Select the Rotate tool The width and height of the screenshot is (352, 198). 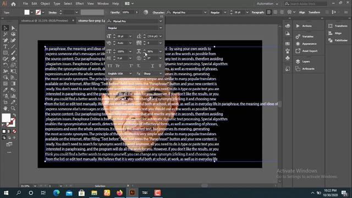point(5,65)
